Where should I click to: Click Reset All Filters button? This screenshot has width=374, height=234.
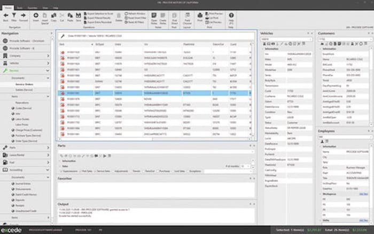(134, 22)
